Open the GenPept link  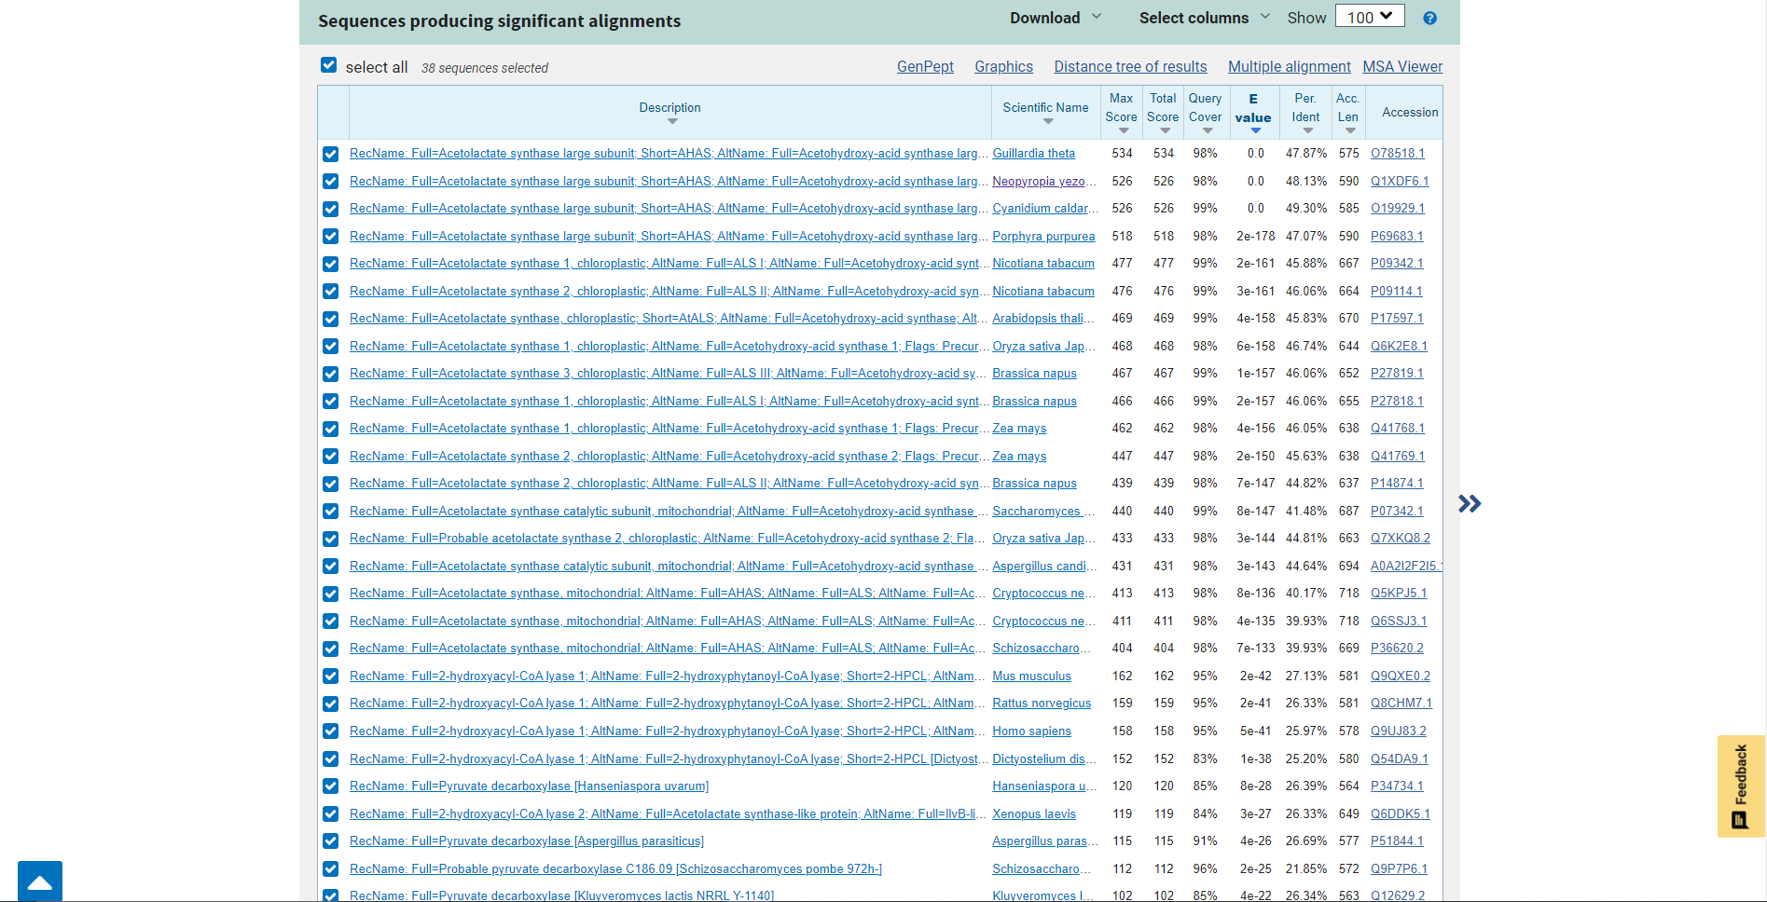(925, 66)
